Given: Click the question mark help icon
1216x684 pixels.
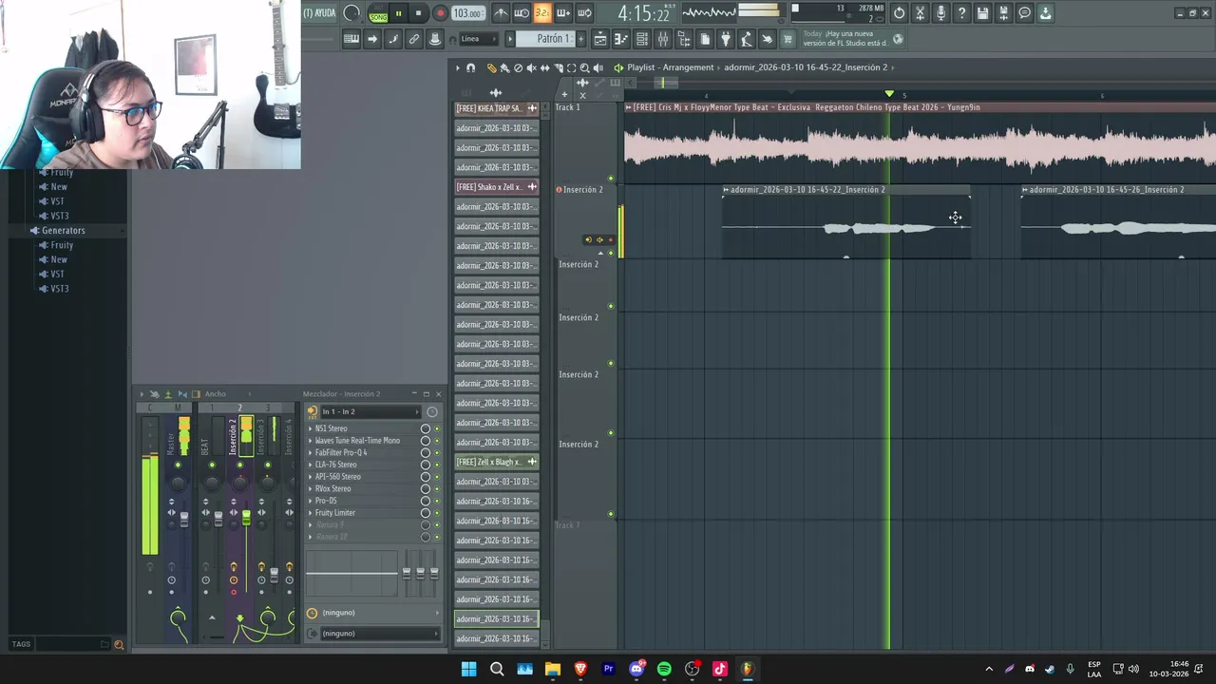Looking at the screenshot, I should point(961,13).
